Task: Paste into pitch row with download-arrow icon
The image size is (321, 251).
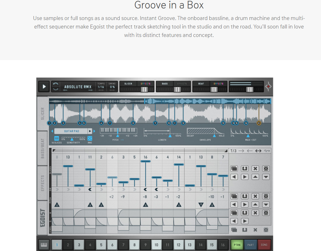Action: (245, 196)
